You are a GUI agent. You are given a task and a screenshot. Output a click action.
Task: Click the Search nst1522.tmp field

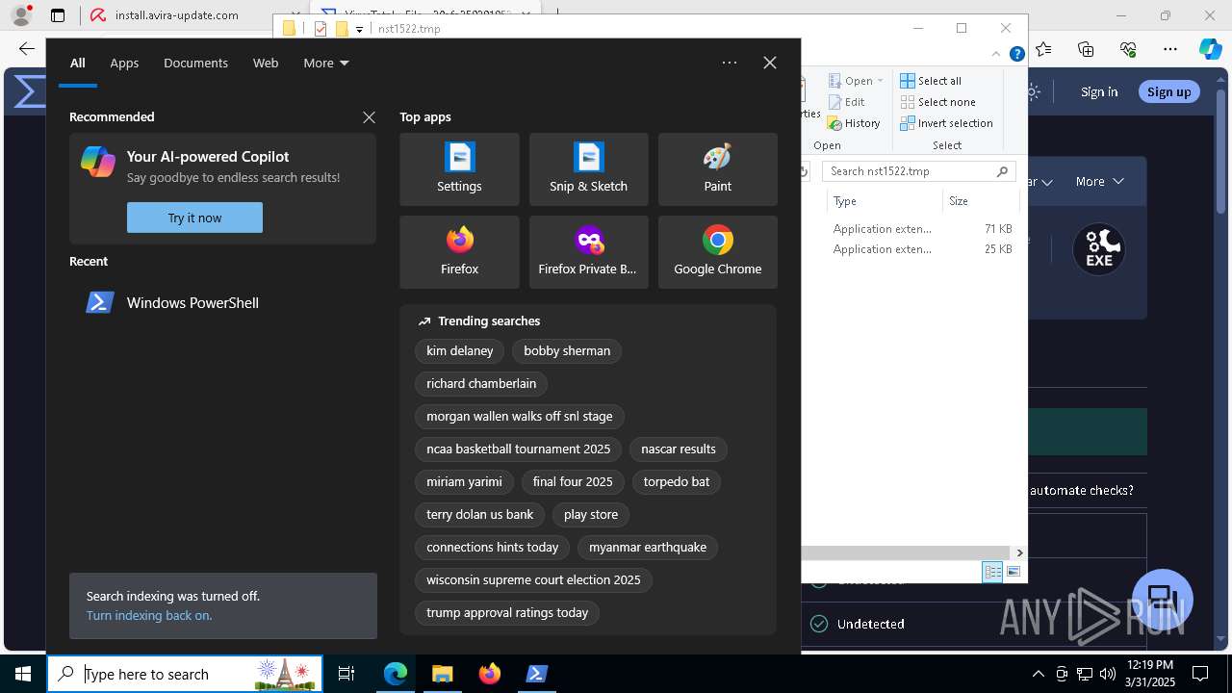tap(919, 171)
